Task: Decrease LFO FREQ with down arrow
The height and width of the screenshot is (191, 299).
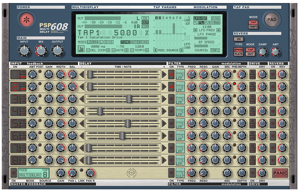Action: point(195,30)
